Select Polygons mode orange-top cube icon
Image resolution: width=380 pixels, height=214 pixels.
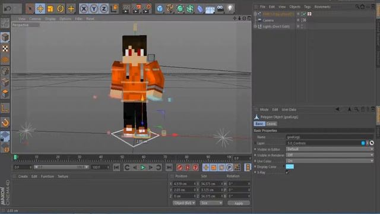click(x=5, y=93)
